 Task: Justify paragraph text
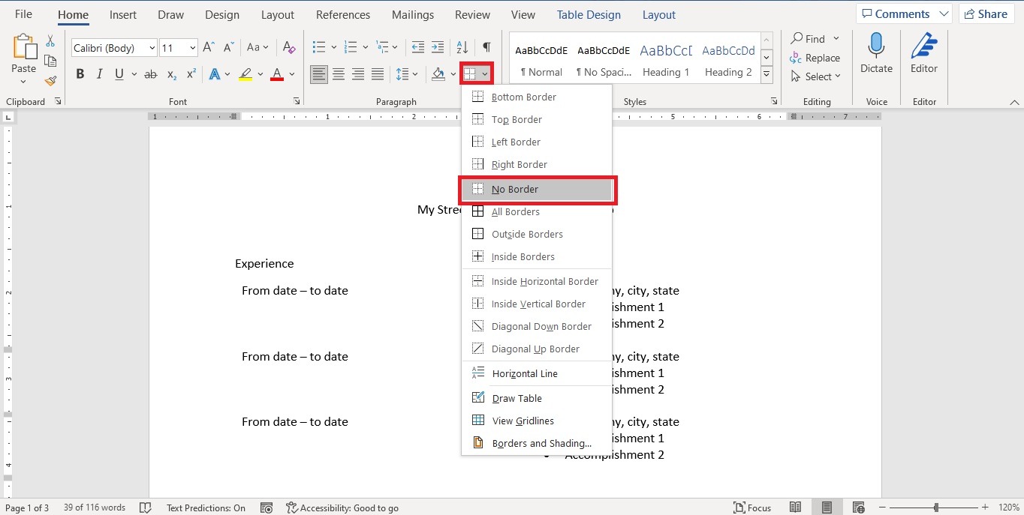(378, 74)
